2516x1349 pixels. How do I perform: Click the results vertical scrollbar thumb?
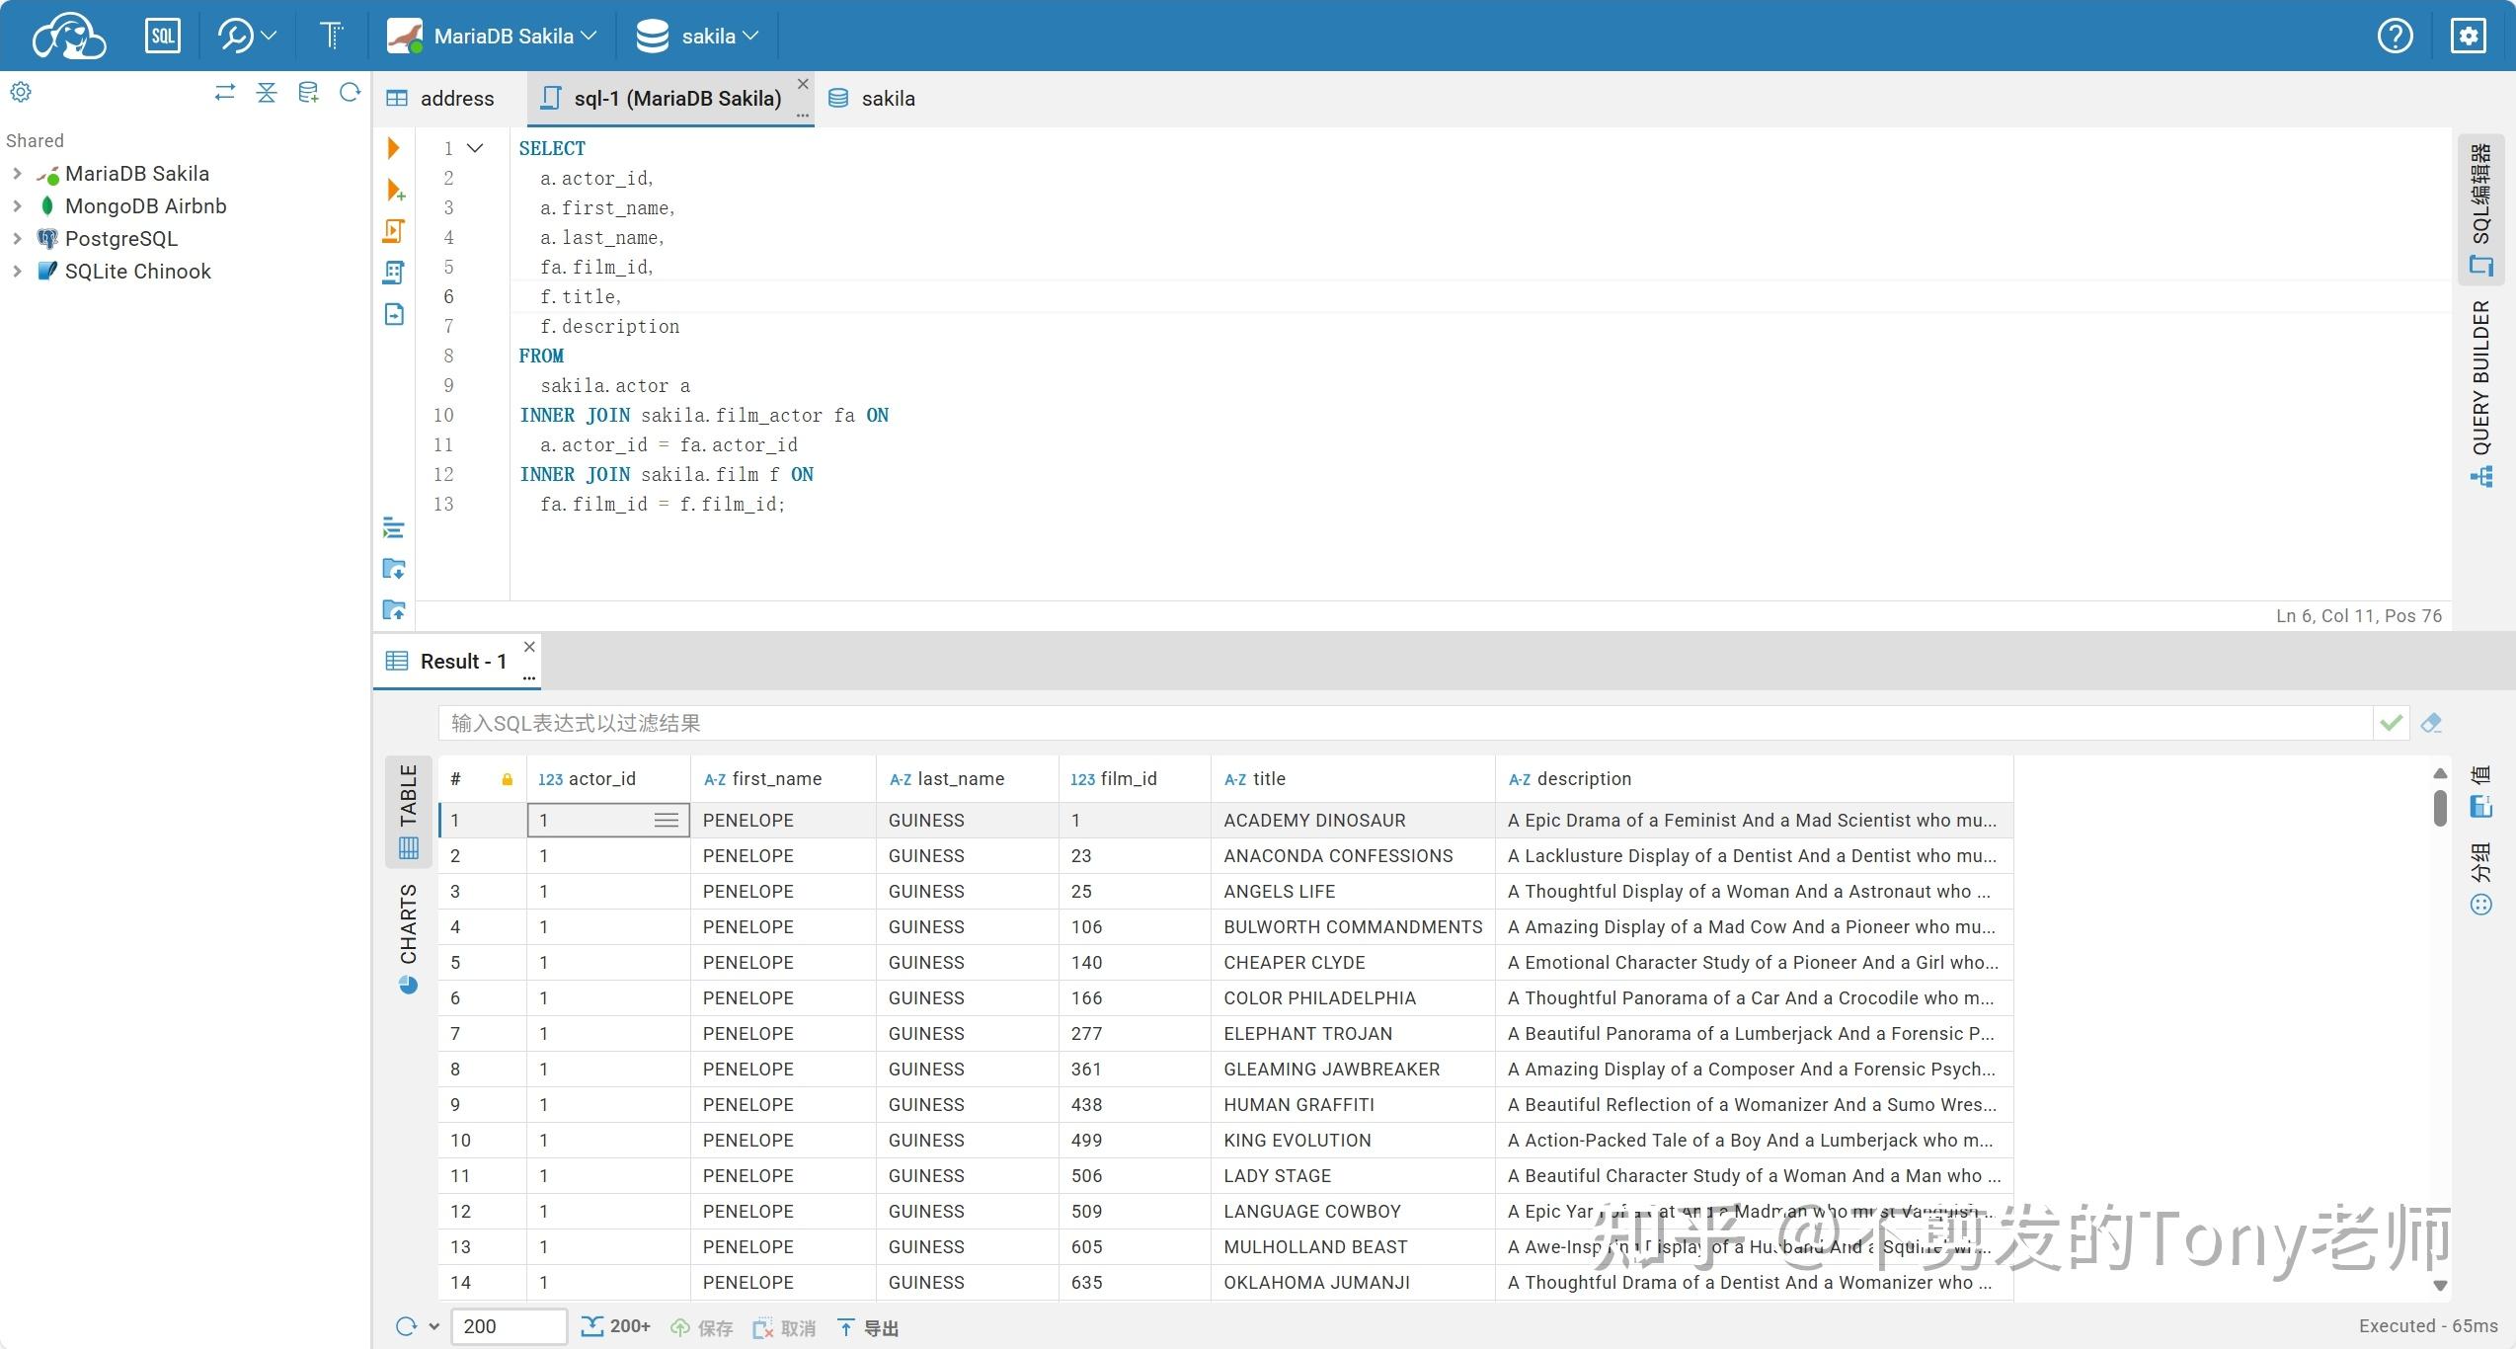(x=2440, y=808)
